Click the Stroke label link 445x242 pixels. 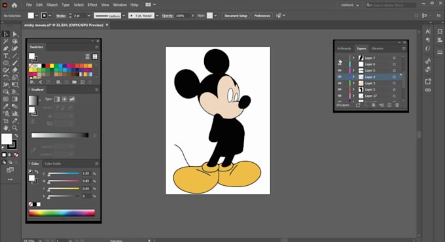click(x=61, y=16)
